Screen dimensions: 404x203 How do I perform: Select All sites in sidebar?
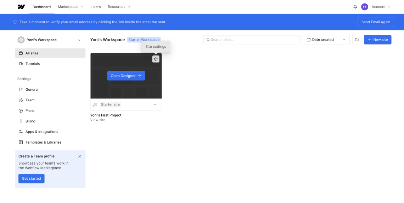(x=50, y=53)
